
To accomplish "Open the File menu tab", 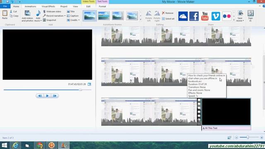I will tap(5, 6).
